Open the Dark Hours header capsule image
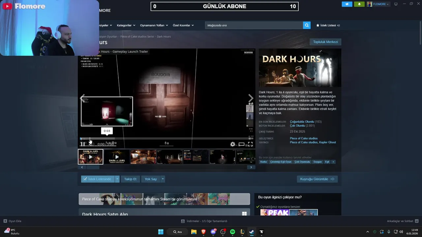This screenshot has height=237, width=422. pos(300,68)
